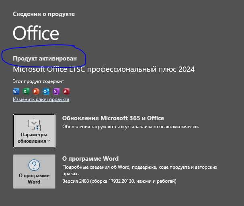Click the Microsoft Office LTSC профессиональный плюс 2024 text
244x206 pixels.
coord(104,69)
